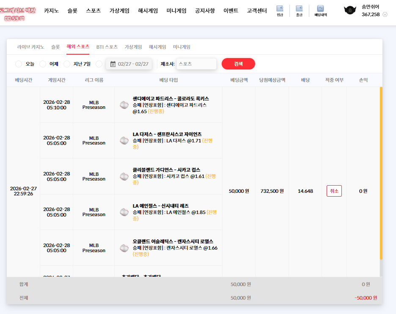Open the 입금 deposit icon
This screenshot has height=314, width=396.
click(x=280, y=11)
